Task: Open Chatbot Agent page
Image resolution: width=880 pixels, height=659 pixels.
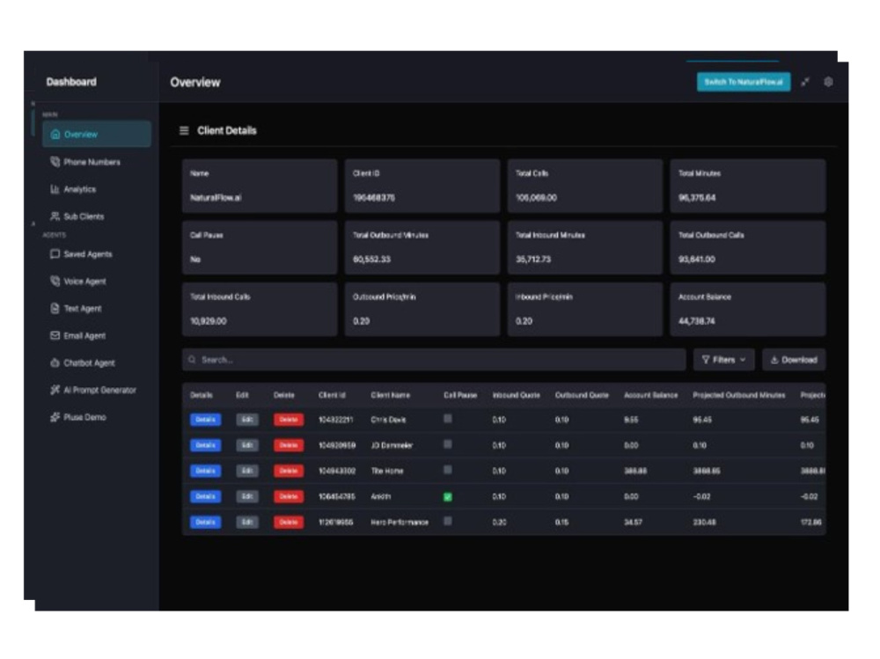Action: (89, 363)
